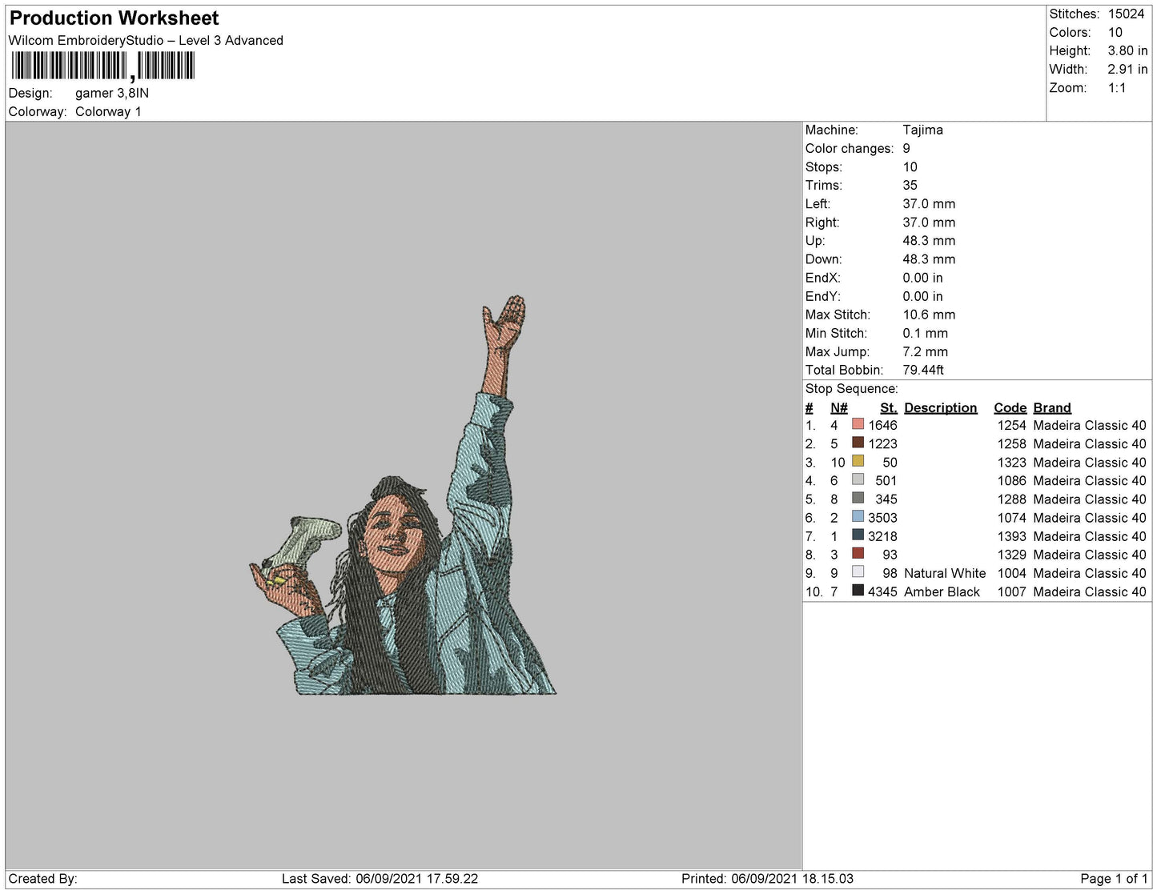Click the 'Printed: 06/09/2021 18.15.03' footer text
This screenshot has width=1157, height=894.
[767, 878]
